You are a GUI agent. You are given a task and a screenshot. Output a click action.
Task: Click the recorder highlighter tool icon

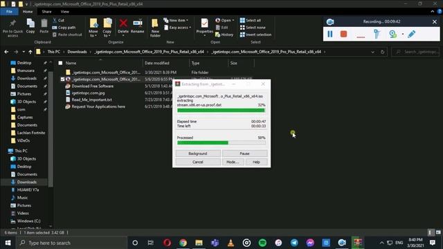coord(377,34)
